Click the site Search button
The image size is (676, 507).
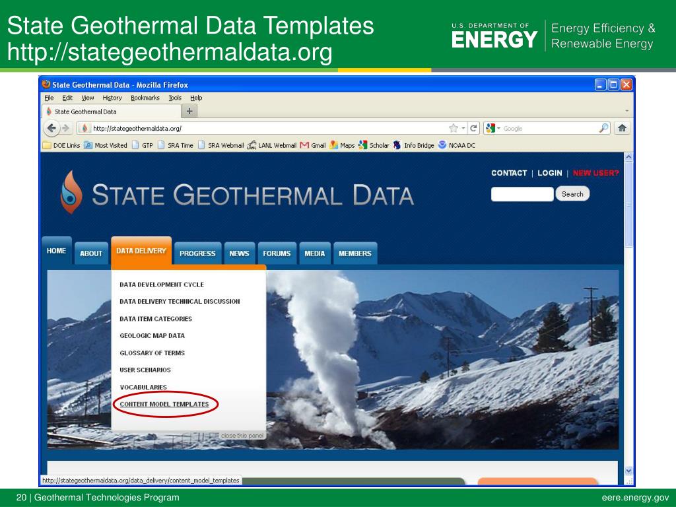(572, 194)
